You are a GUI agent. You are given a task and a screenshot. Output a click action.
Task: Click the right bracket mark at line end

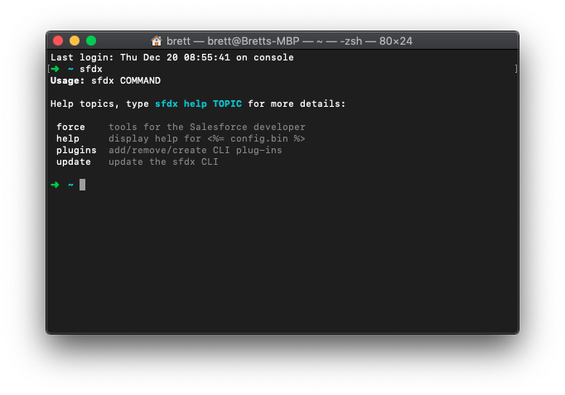pos(516,69)
